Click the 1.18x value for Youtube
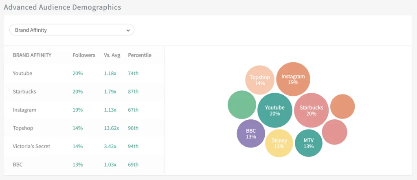The width and height of the screenshot is (417, 180). pos(110,73)
